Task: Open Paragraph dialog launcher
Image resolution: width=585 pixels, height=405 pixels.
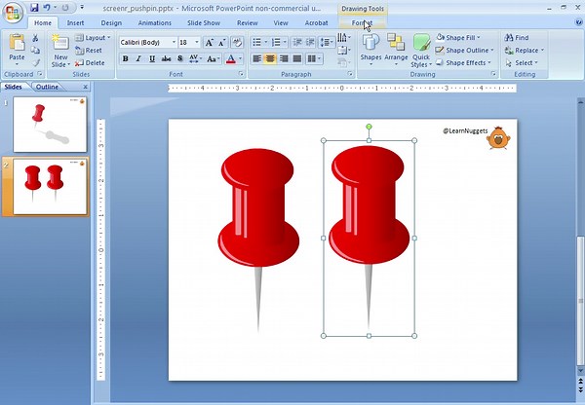Action: [x=350, y=74]
